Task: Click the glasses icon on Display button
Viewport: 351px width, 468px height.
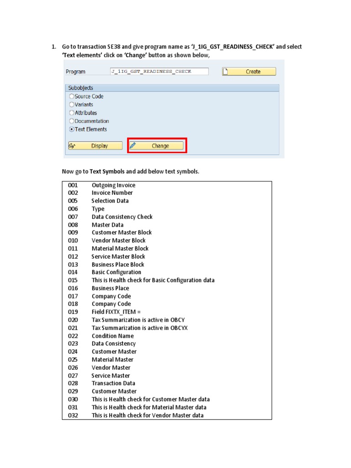Action: pyautogui.click(x=72, y=146)
